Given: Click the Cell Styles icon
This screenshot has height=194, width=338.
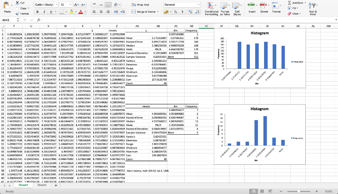Looking at the screenshot, I should coord(236,6).
